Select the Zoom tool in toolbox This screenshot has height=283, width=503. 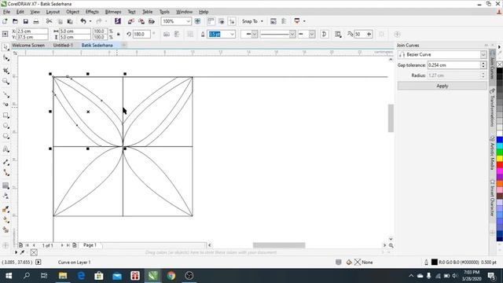6,81
